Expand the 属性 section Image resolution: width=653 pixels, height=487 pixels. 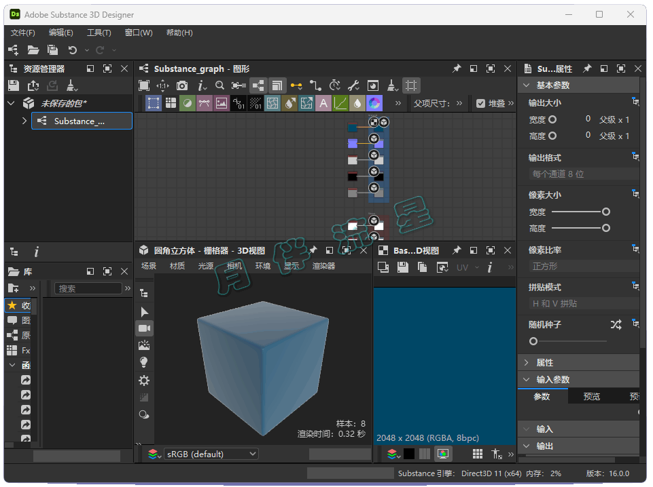point(545,363)
